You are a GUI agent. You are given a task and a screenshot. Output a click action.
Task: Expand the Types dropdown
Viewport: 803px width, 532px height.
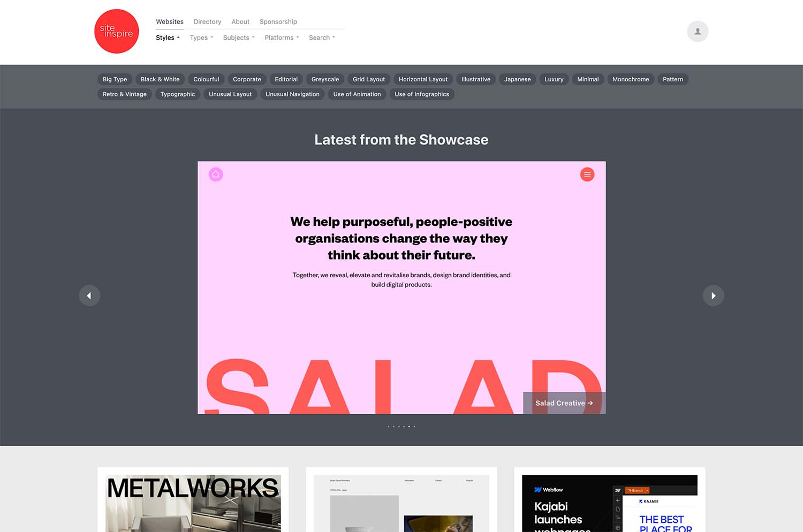tap(201, 37)
